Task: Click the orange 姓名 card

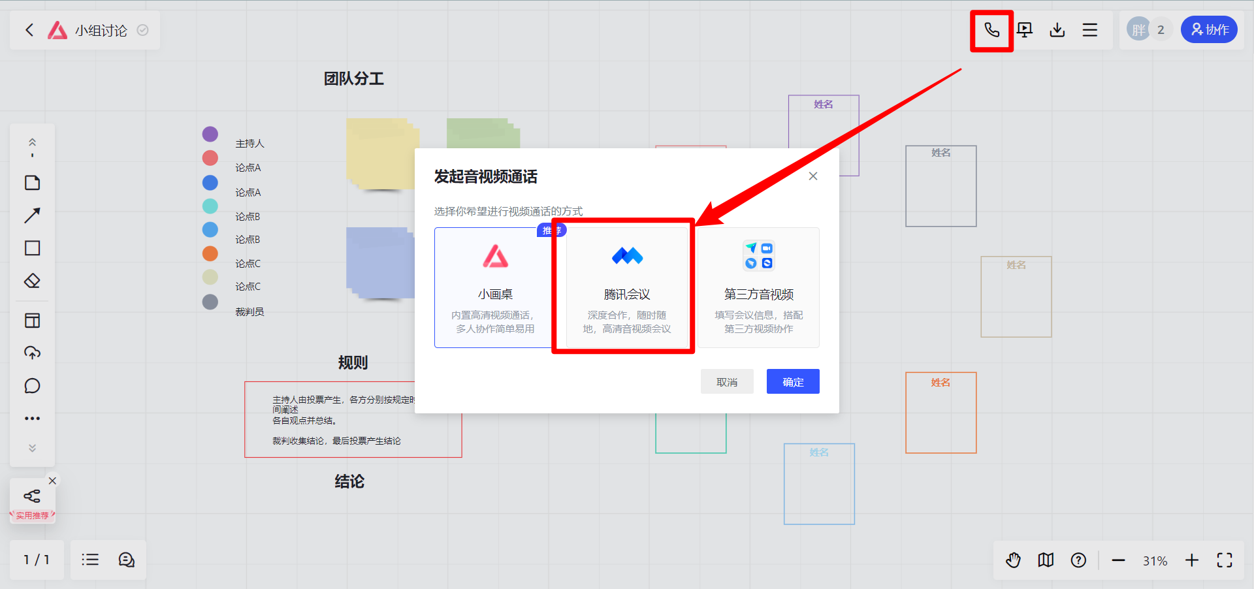Action: [940, 413]
